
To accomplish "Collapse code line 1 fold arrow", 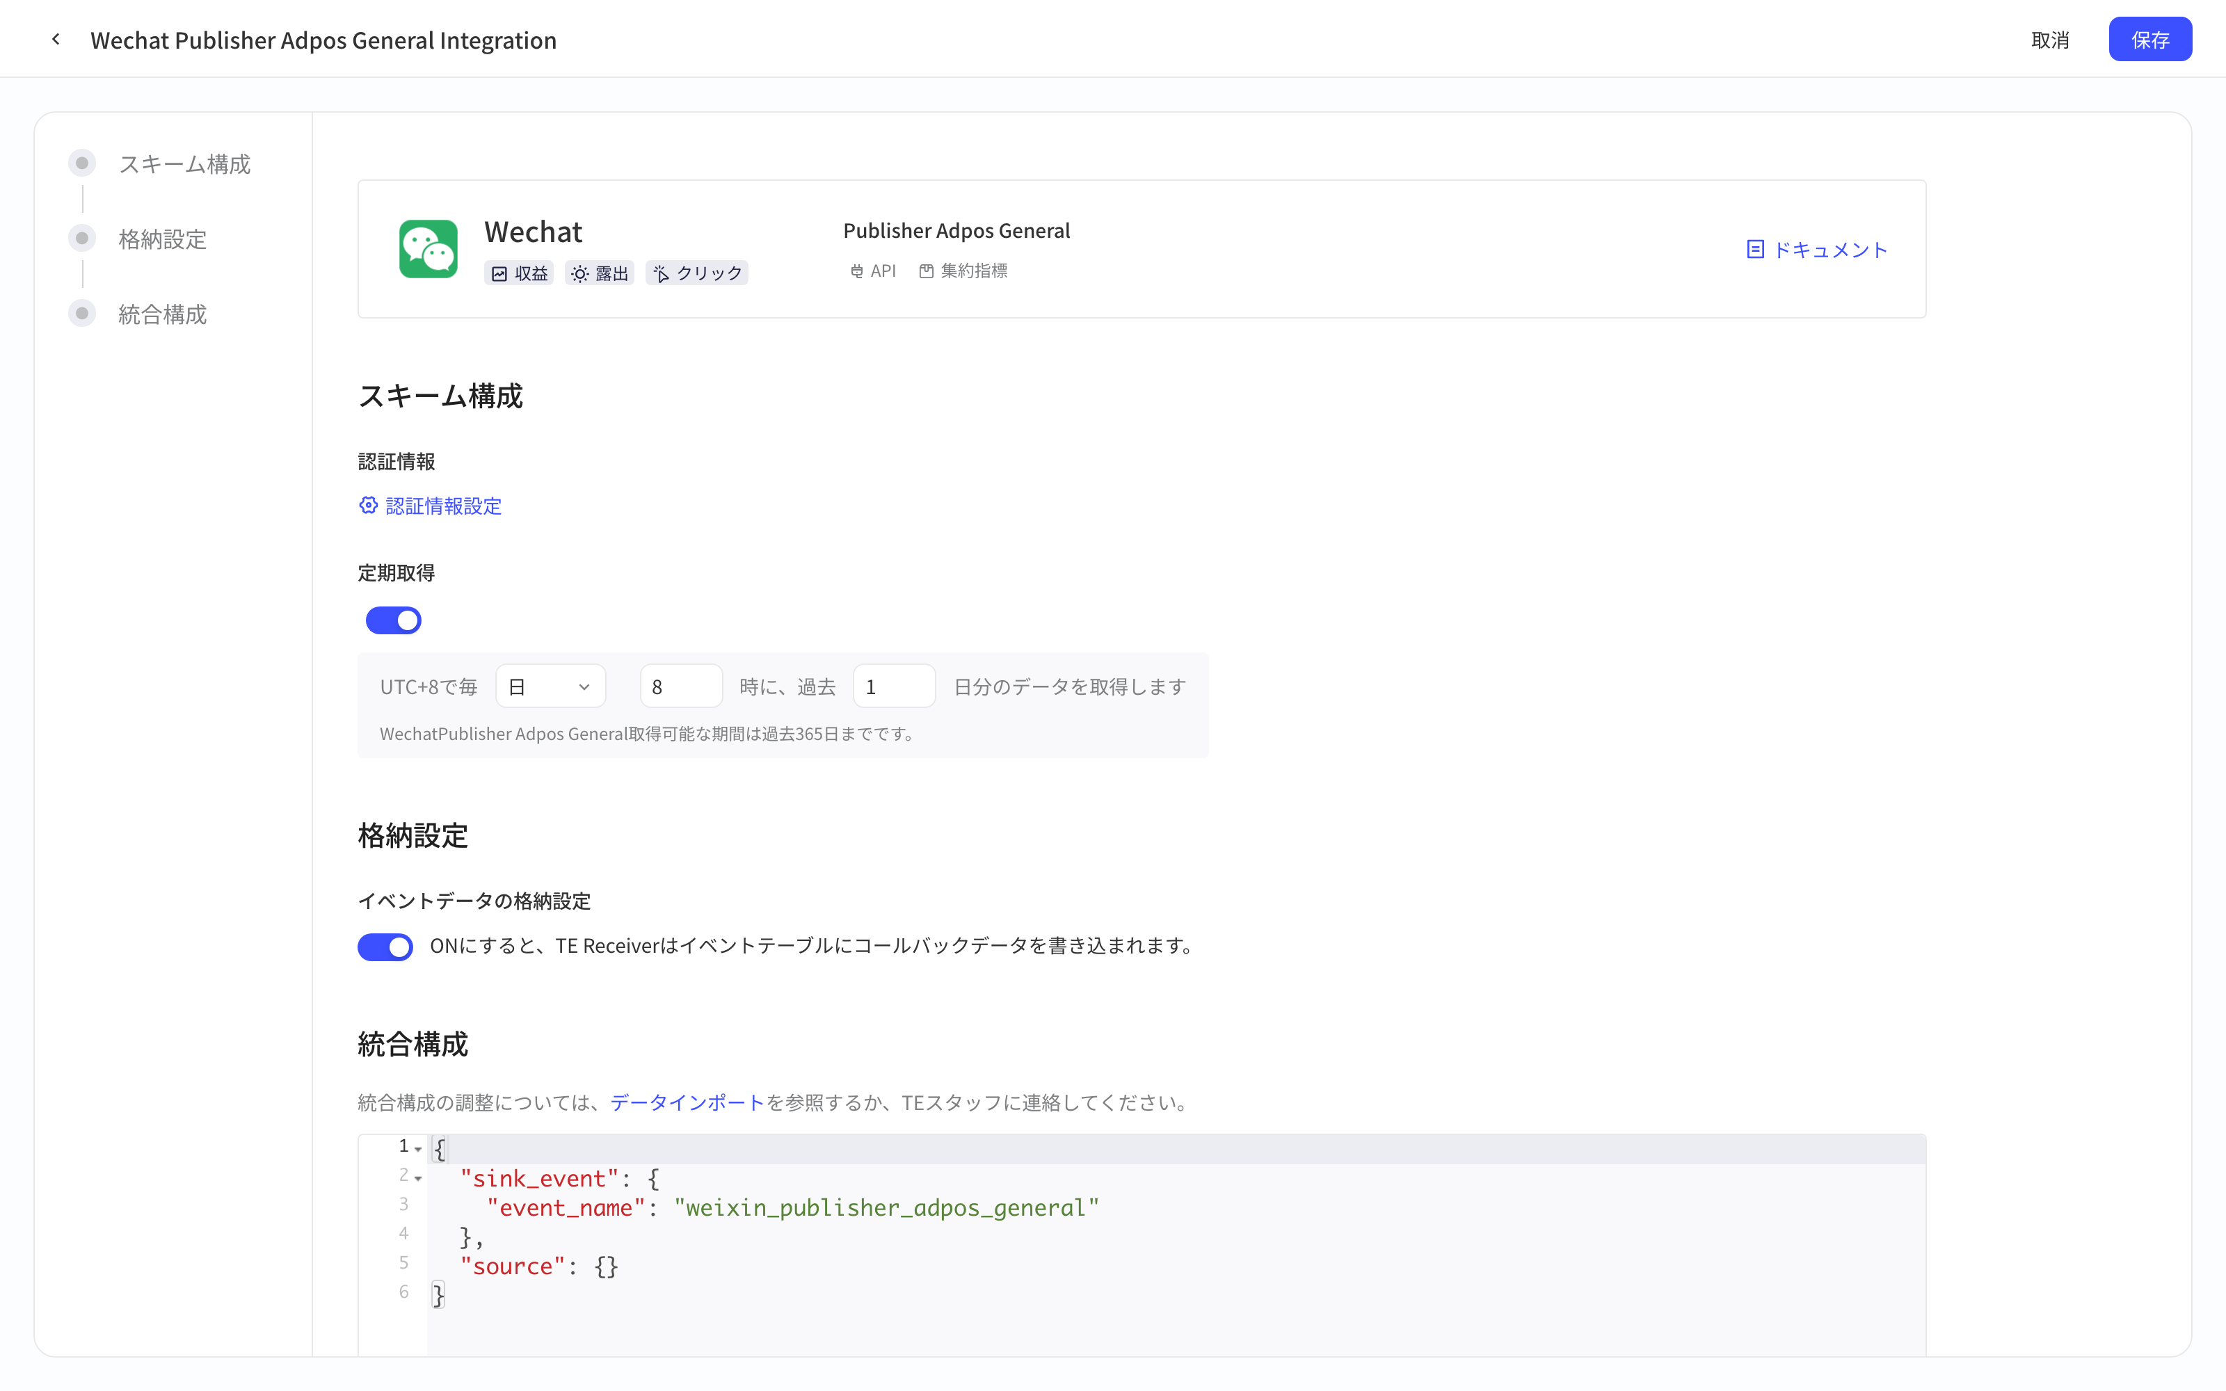I will click(419, 1149).
